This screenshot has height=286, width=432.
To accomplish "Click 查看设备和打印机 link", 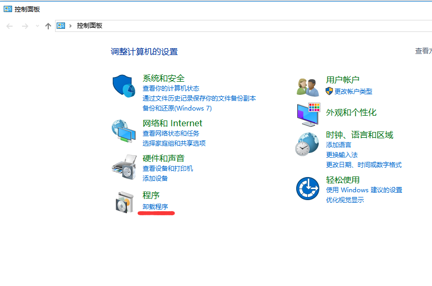I will [x=168, y=169].
